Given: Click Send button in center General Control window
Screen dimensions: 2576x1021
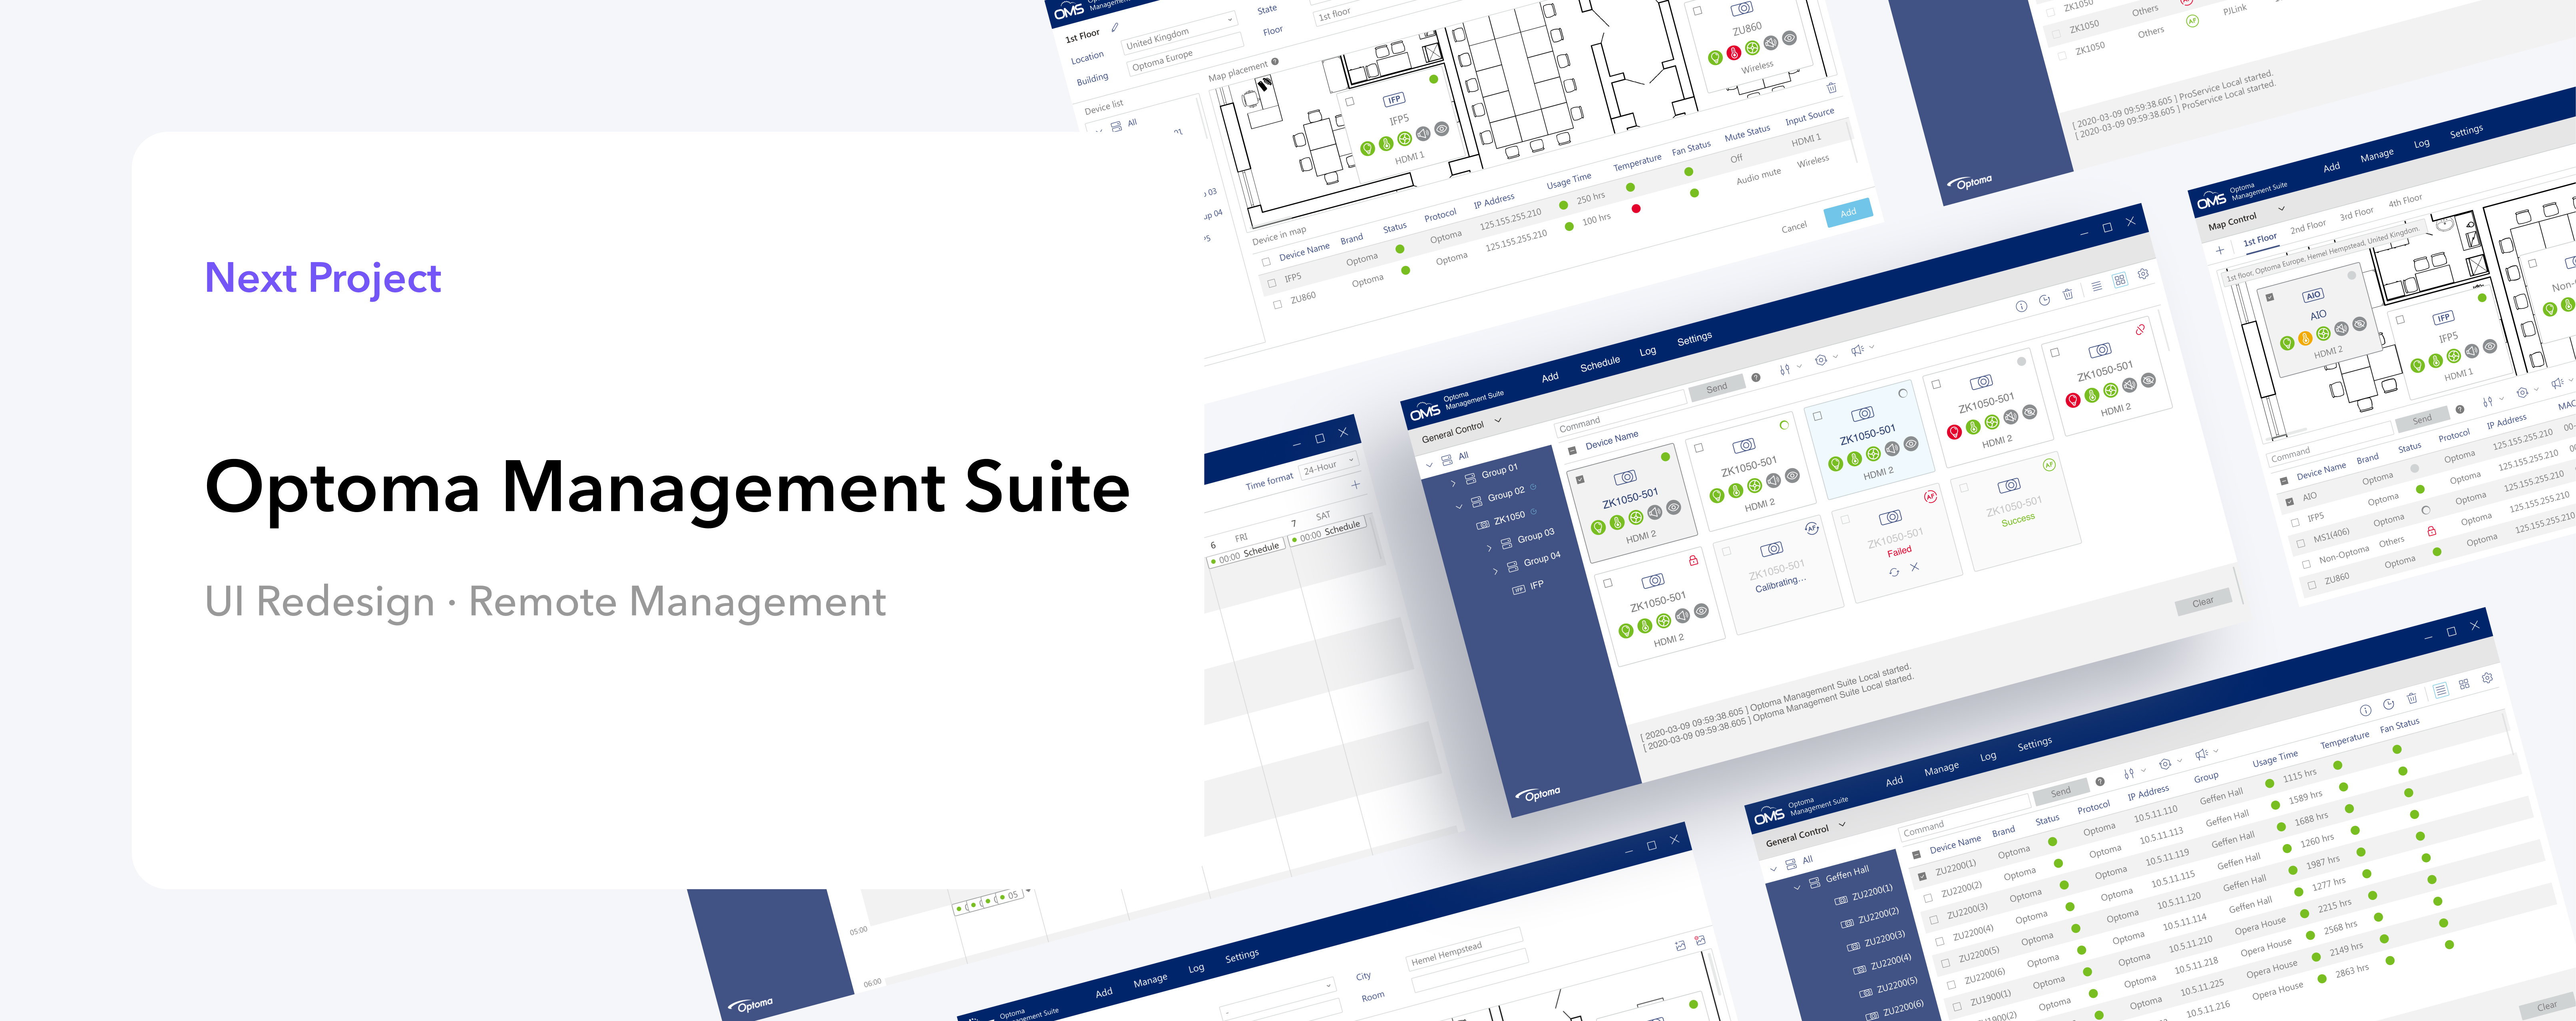Looking at the screenshot, I should tap(1716, 388).
